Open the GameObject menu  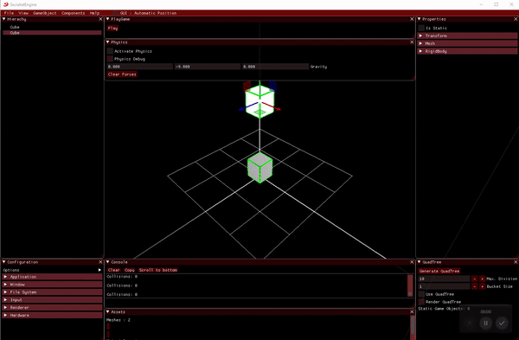pyautogui.click(x=45, y=13)
